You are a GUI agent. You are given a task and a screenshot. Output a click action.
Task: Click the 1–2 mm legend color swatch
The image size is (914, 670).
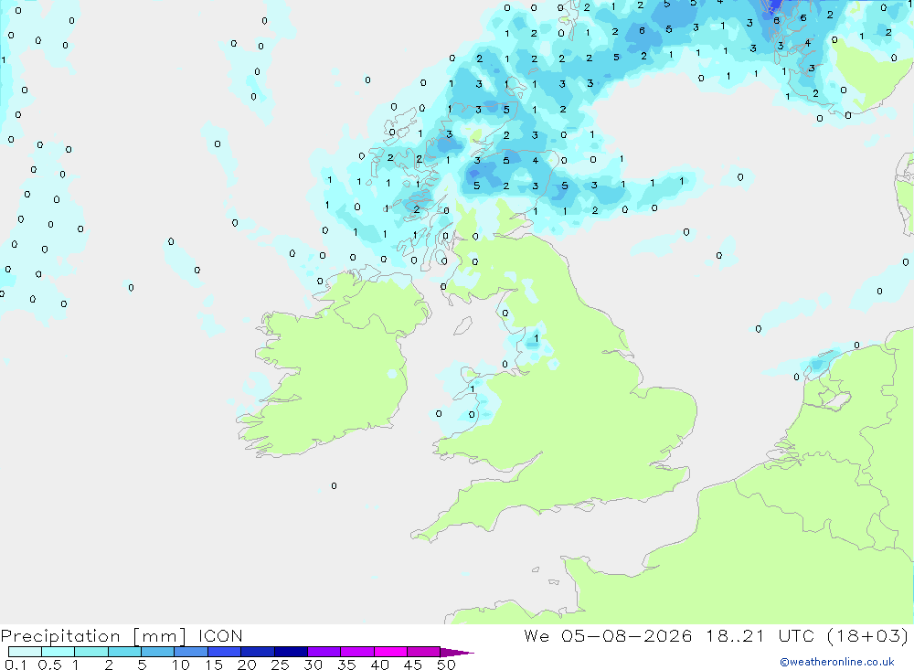click(91, 652)
